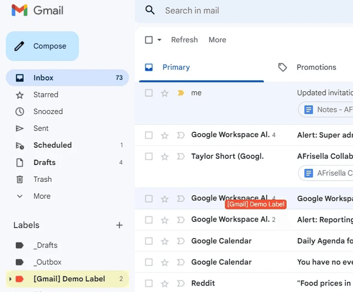Star the Reddit email
Screen dimensions: 353x292
point(165,283)
